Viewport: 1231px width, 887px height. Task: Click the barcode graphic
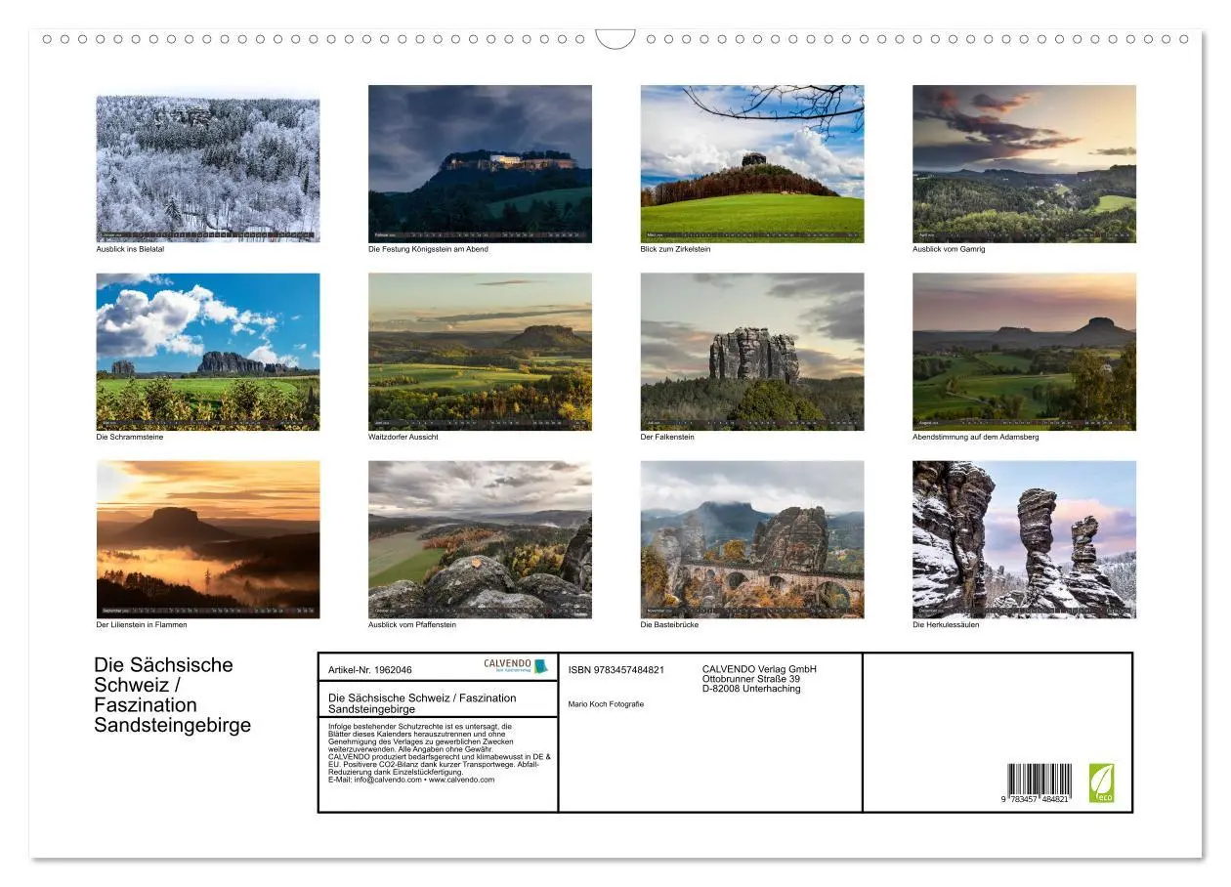pyautogui.click(x=1040, y=780)
